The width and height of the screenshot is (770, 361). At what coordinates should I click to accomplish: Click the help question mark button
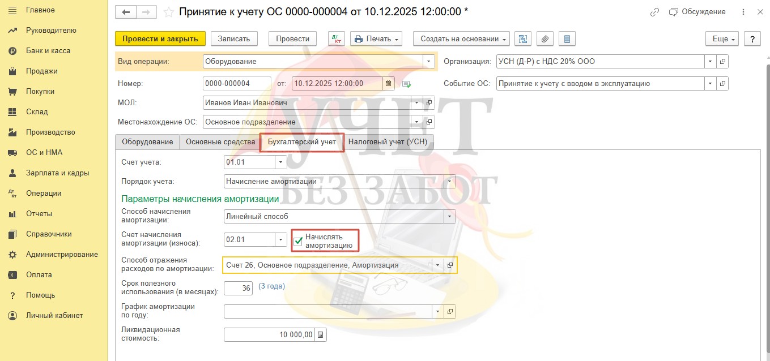pyautogui.click(x=752, y=38)
